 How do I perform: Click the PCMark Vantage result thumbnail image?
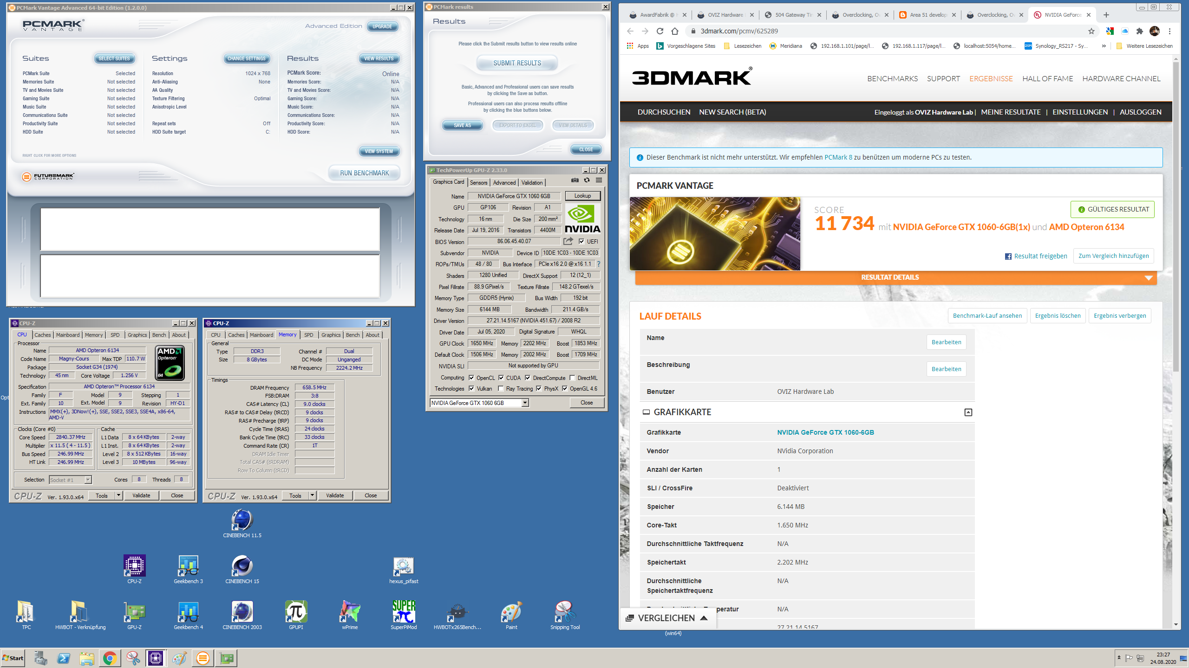point(715,233)
